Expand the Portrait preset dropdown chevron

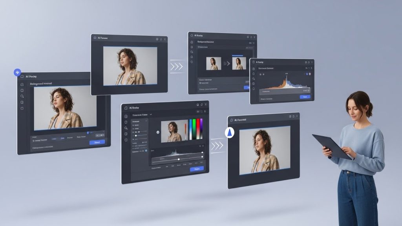[151, 114]
